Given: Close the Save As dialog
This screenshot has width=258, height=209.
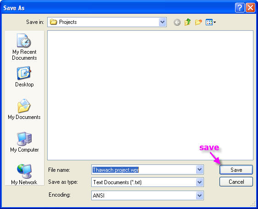Looking at the screenshot, I should tap(250, 8).
